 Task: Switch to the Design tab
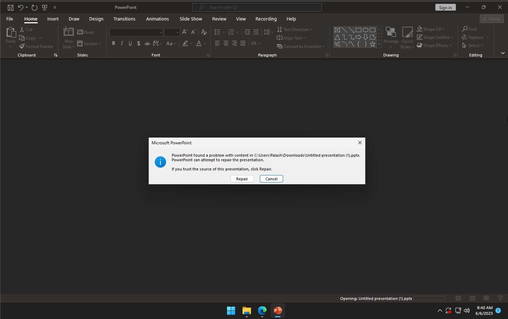pyautogui.click(x=96, y=19)
